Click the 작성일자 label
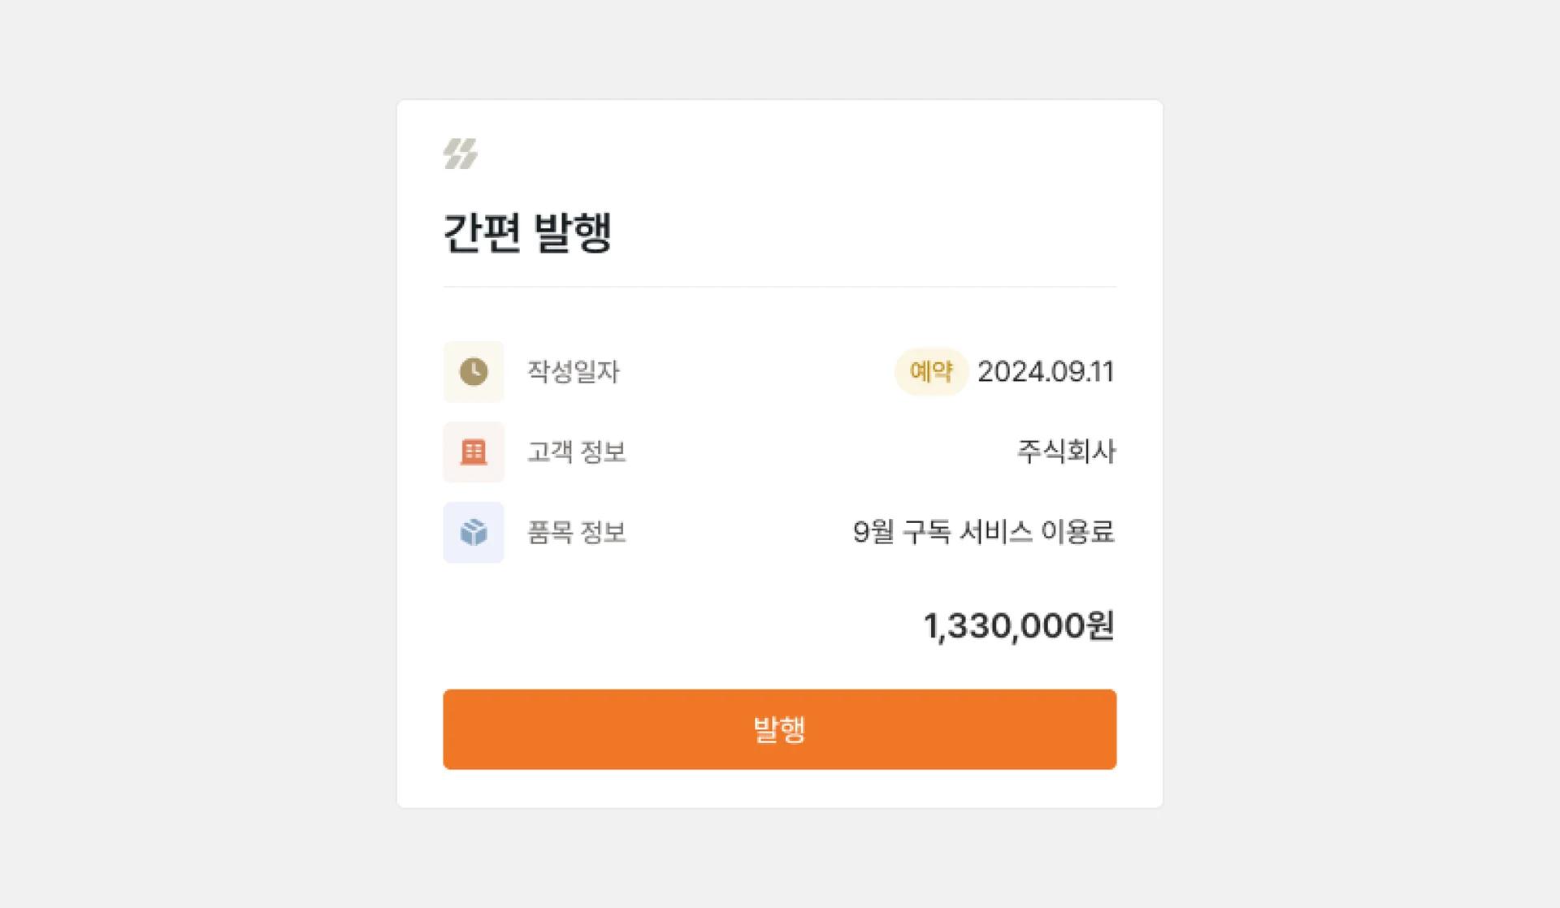 pos(574,372)
